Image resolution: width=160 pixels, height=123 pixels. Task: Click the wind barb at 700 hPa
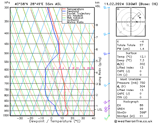[106, 84]
